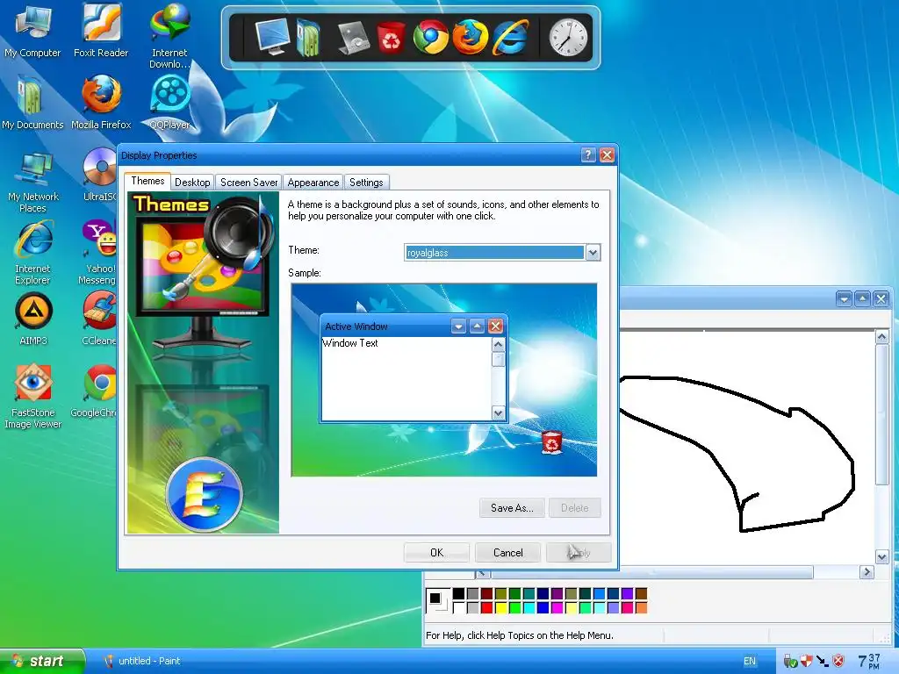899x674 pixels.
Task: Open the red Recycle Bin in the dock
Action: (x=391, y=38)
